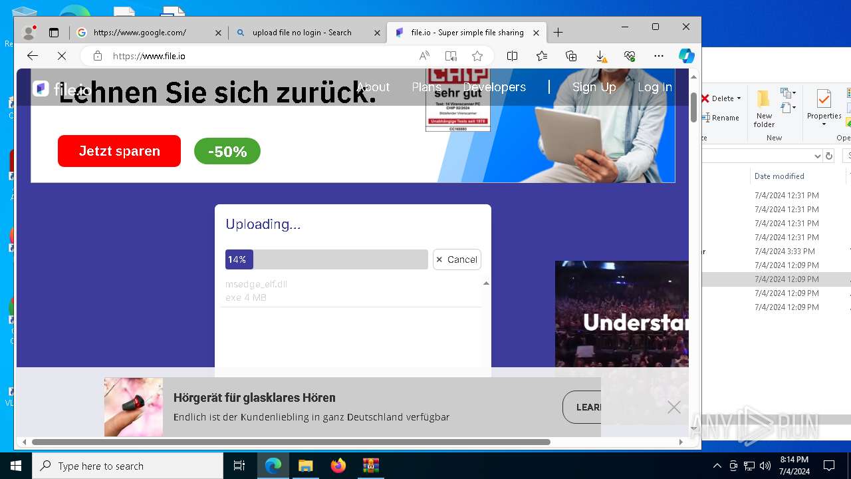The height and width of the screenshot is (479, 851).
Task: Open Properties in Explorer ribbon
Action: [824, 108]
